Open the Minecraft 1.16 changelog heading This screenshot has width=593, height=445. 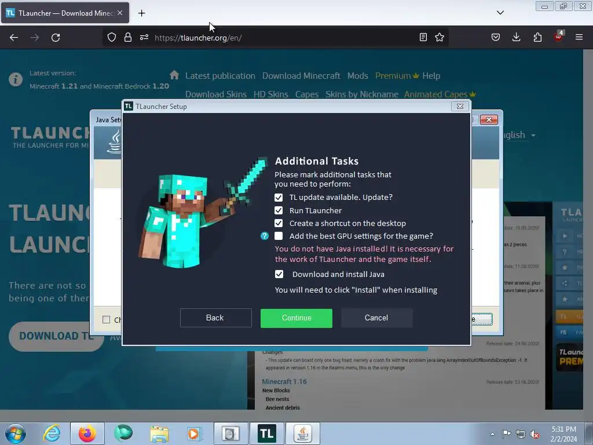[x=284, y=382]
